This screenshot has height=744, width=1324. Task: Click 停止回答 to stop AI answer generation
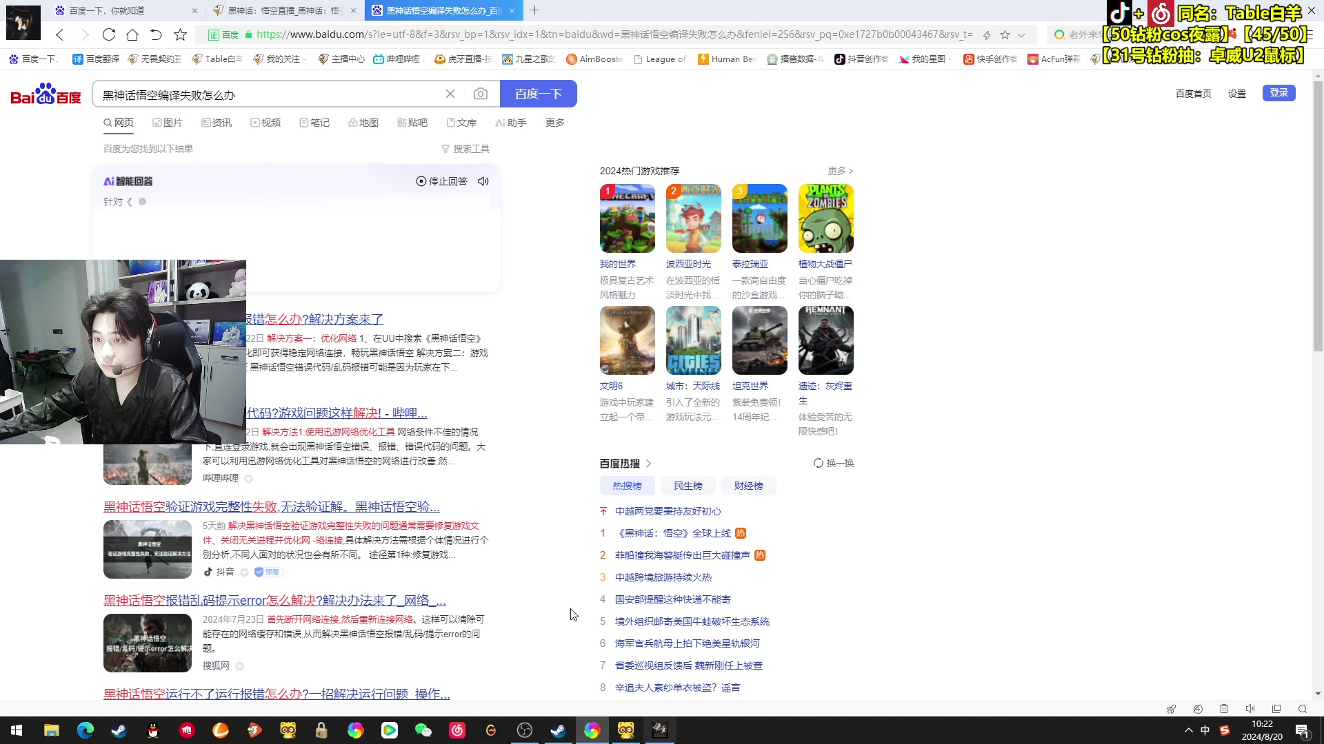(441, 181)
